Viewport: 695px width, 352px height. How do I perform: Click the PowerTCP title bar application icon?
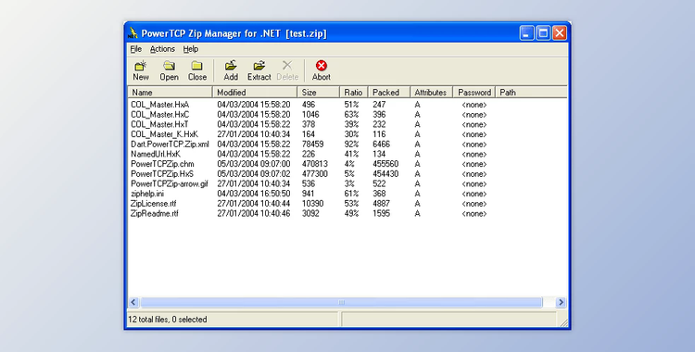pyautogui.click(x=133, y=33)
